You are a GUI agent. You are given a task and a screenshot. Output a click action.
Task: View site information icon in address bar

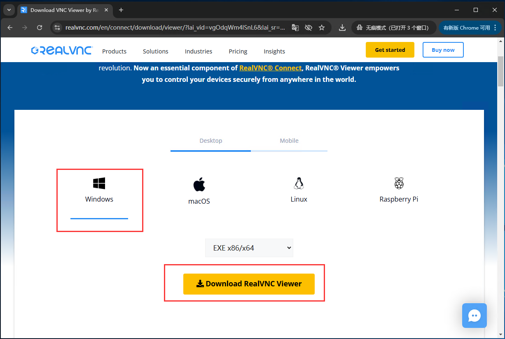coord(58,28)
